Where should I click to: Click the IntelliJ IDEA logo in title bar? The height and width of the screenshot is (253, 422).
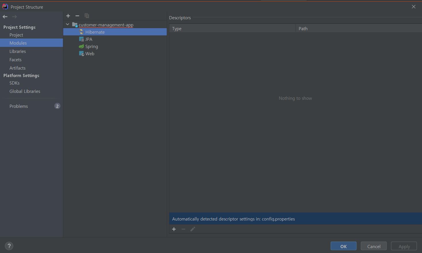(x=5, y=7)
